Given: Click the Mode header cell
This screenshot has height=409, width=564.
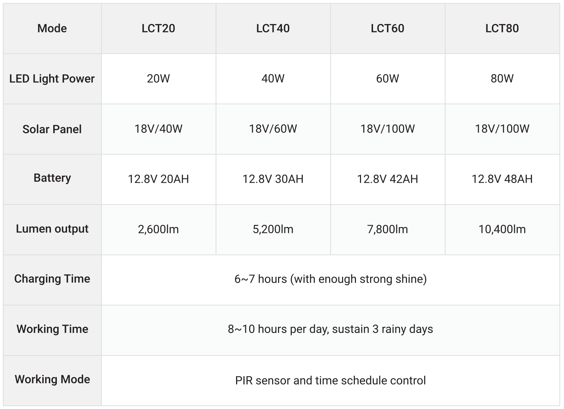Looking at the screenshot, I should click(52, 28).
